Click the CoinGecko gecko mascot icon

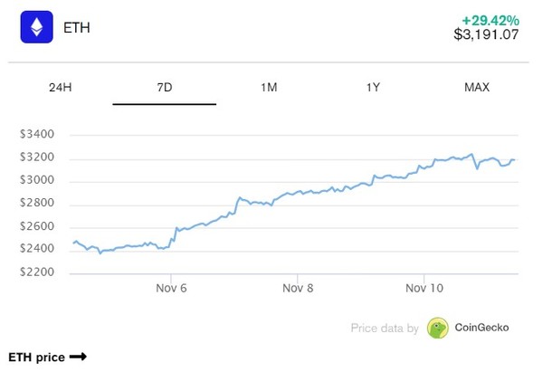click(x=438, y=328)
